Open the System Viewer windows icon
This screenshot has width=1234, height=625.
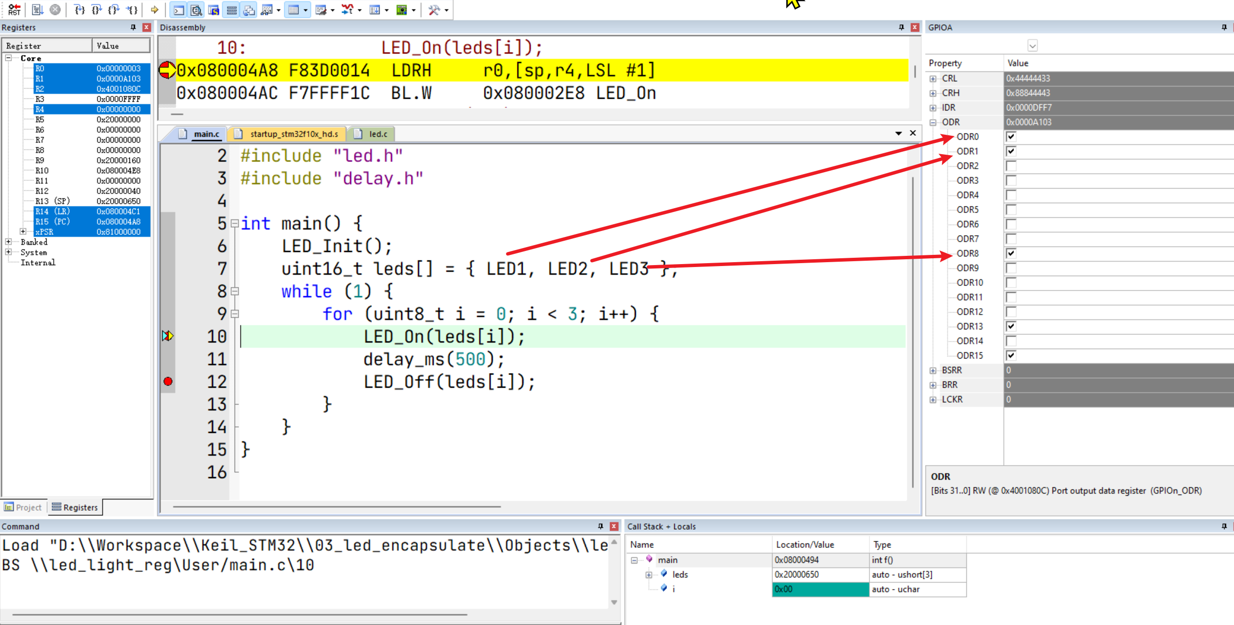(x=401, y=9)
